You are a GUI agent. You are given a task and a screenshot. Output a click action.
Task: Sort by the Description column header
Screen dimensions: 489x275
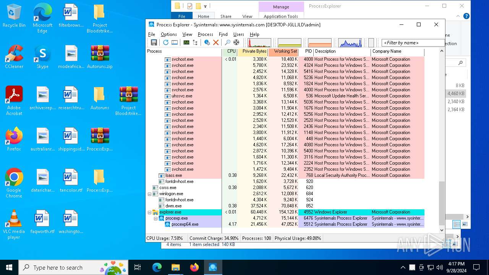(342, 51)
